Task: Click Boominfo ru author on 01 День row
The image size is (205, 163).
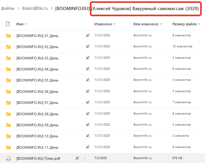Action: point(143,35)
